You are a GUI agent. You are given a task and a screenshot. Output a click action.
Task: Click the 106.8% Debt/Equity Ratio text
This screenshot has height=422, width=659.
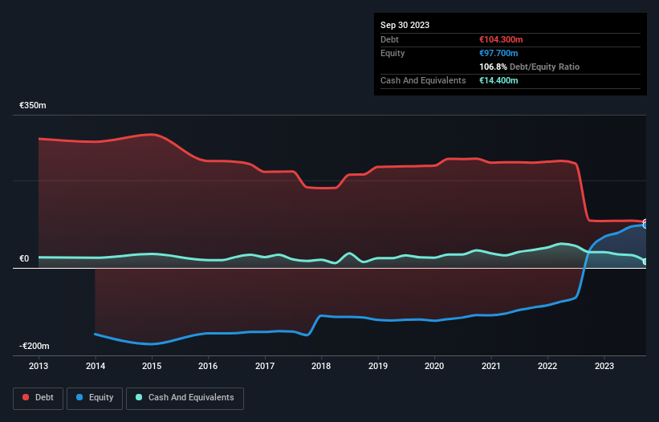tap(529, 67)
